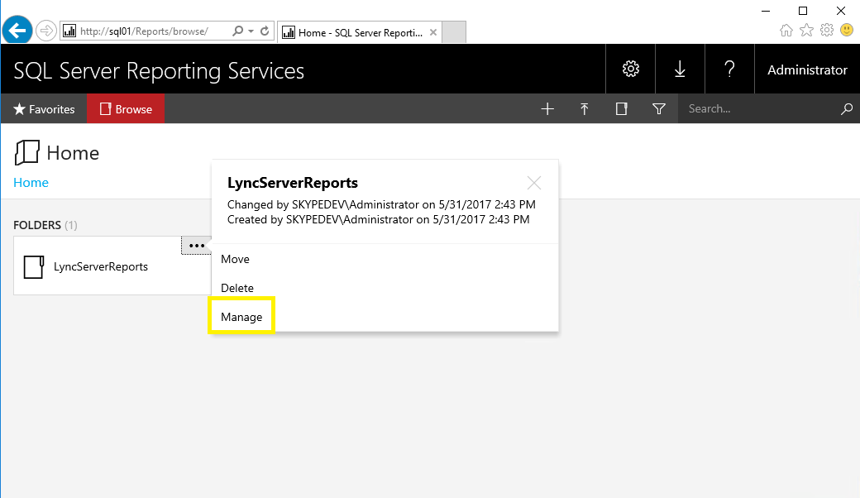This screenshot has height=498, width=860.
Task: Open the browser Tools gear icon
Action: [827, 30]
